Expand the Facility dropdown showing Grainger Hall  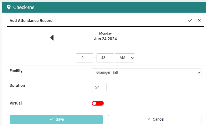pyautogui.click(x=146, y=72)
